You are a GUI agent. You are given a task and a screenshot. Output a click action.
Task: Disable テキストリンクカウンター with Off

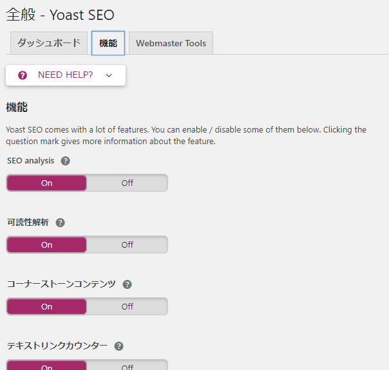128,365
